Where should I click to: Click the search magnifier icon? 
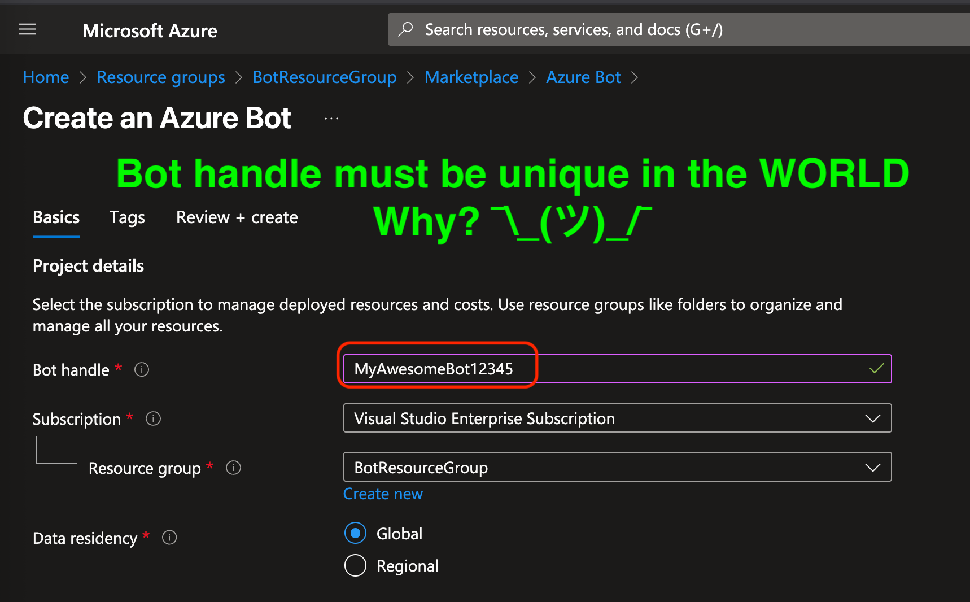[x=405, y=29]
